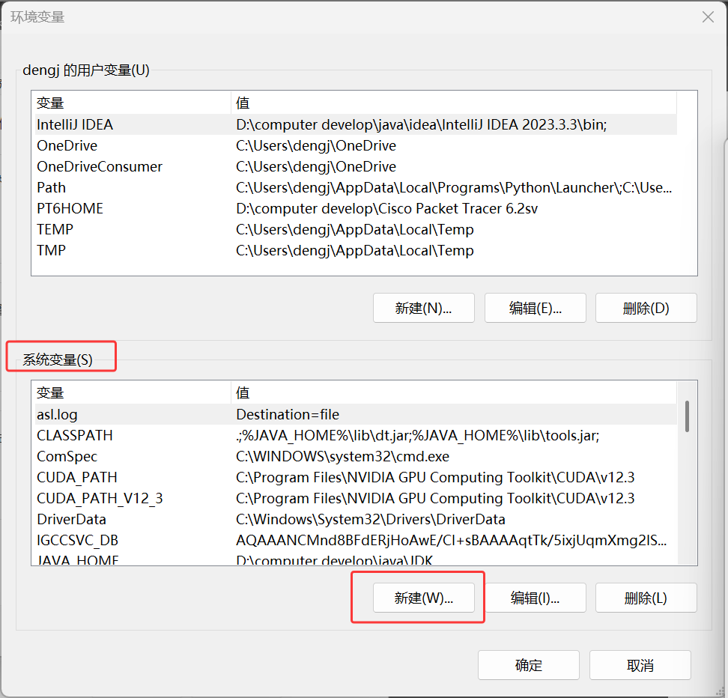Screen dimensions: 728x698
Task: Click 新建(W) to add a system variable
Action: click(x=423, y=598)
